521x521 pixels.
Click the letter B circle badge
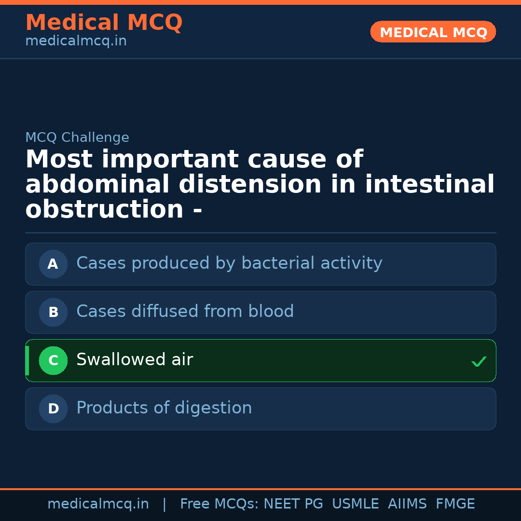(53, 312)
